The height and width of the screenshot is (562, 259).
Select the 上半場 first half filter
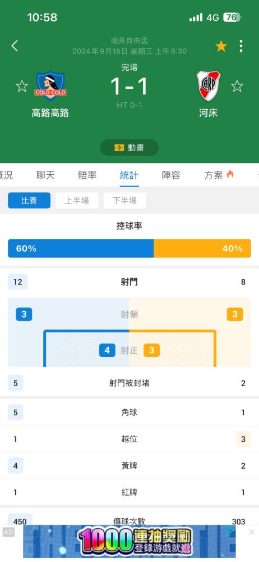(77, 201)
